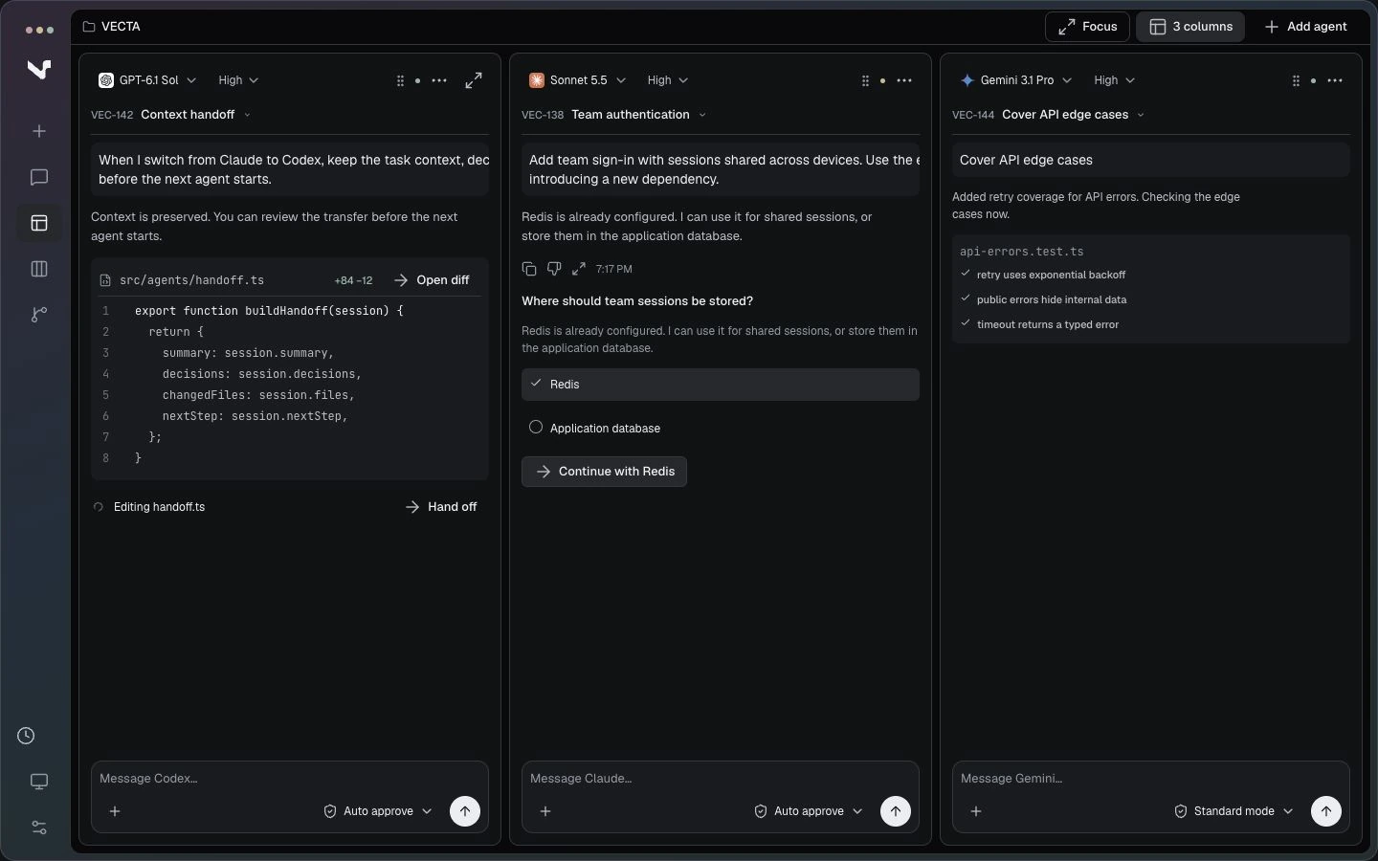Send the message to Codex
The height and width of the screenshot is (861, 1378).
click(465, 811)
